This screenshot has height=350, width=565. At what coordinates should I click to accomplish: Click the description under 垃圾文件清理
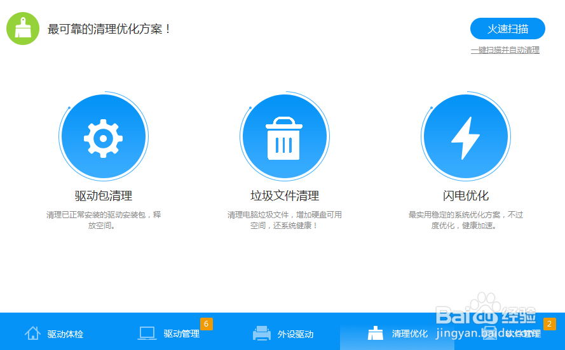click(x=284, y=220)
